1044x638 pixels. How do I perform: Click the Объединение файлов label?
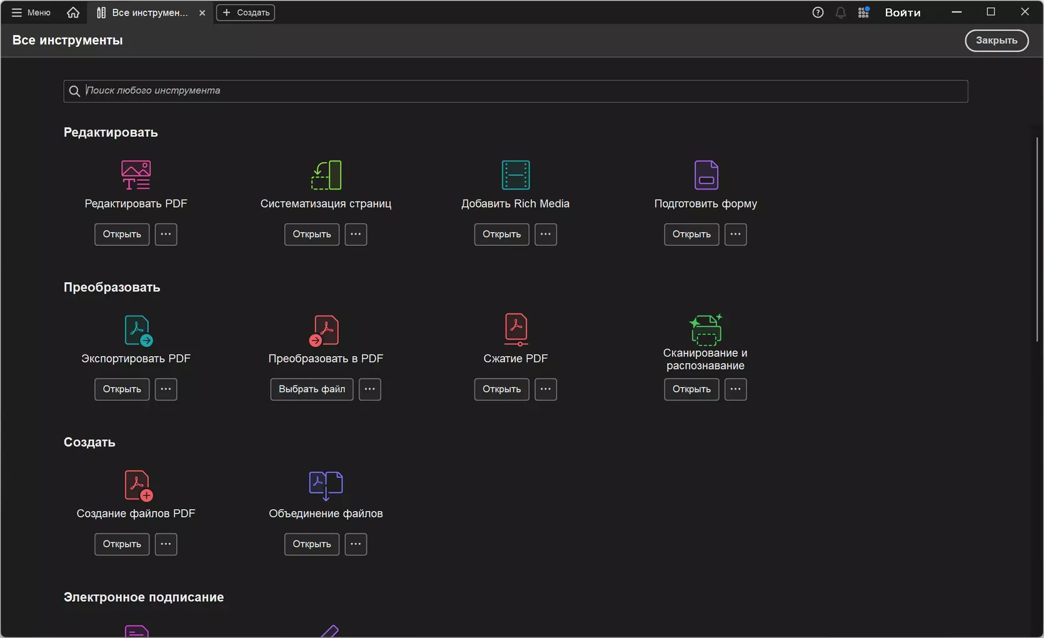tap(326, 514)
